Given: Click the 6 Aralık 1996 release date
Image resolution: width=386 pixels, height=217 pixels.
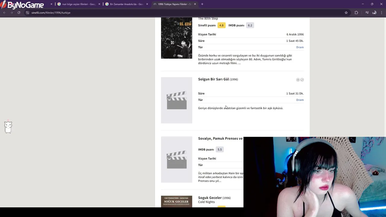Looking at the screenshot, I should pyautogui.click(x=295, y=34).
